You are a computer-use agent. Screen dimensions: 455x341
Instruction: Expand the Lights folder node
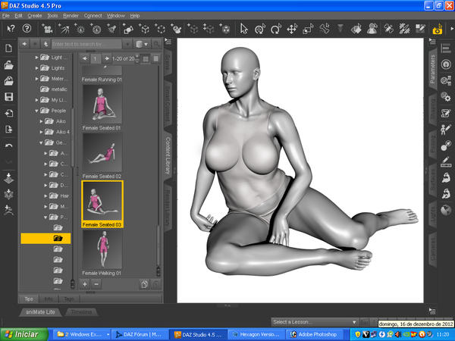(36, 68)
